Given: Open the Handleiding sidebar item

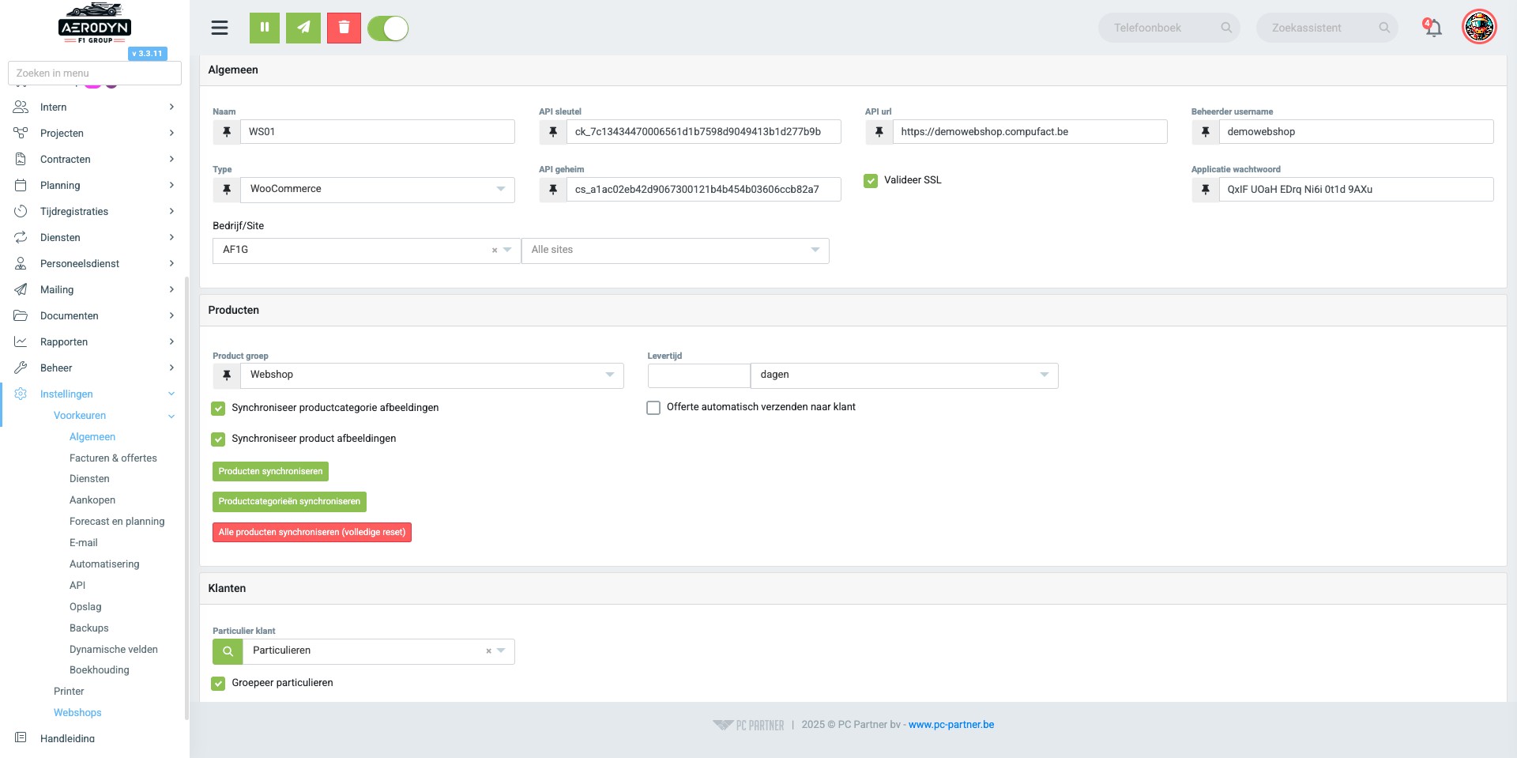Looking at the screenshot, I should 67,738.
